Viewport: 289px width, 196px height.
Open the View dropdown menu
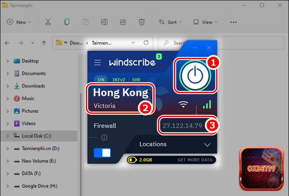tap(205, 22)
